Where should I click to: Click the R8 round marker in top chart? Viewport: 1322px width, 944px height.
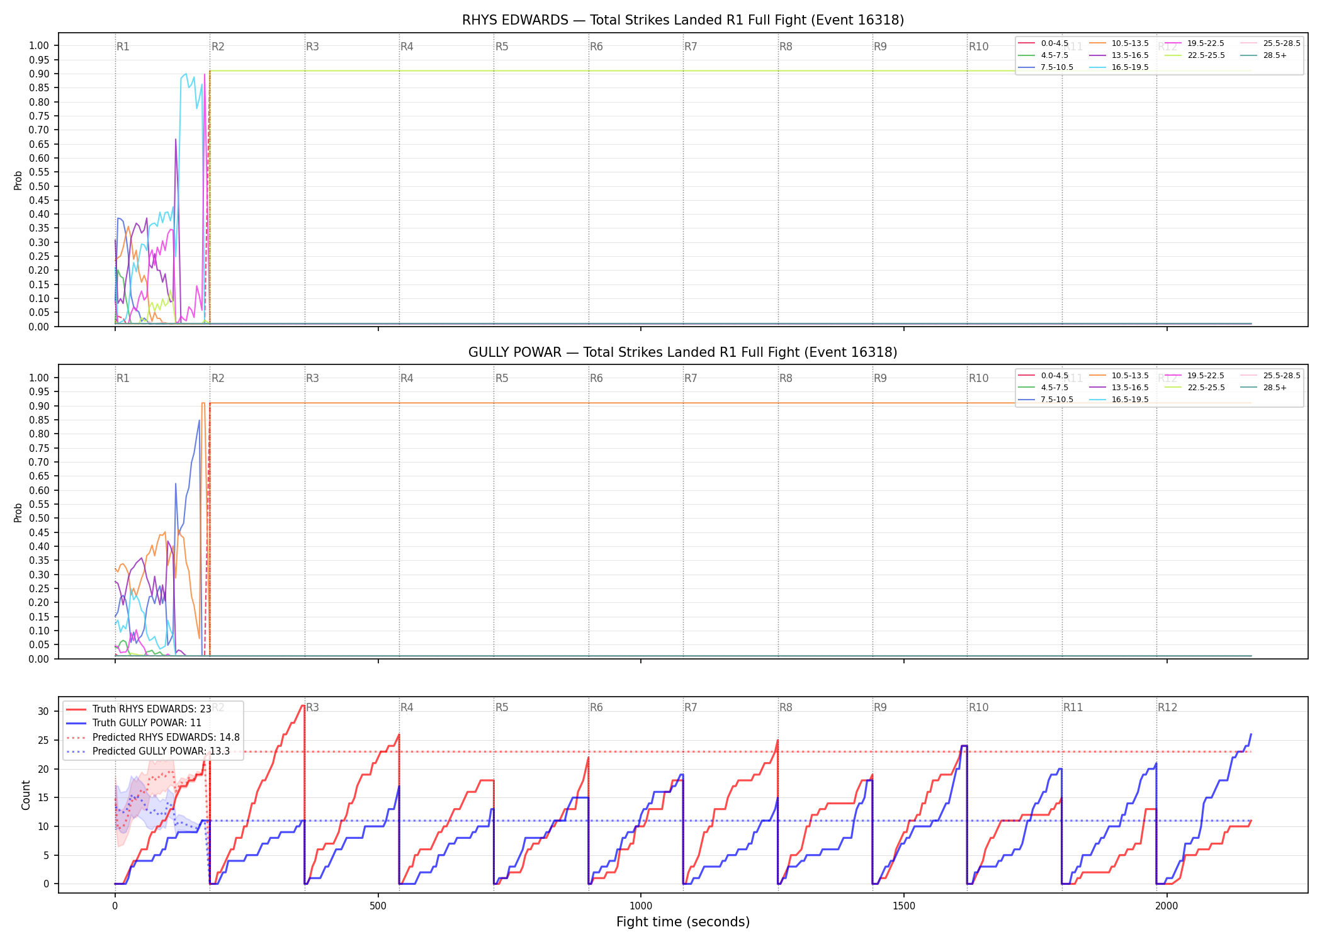tap(786, 47)
